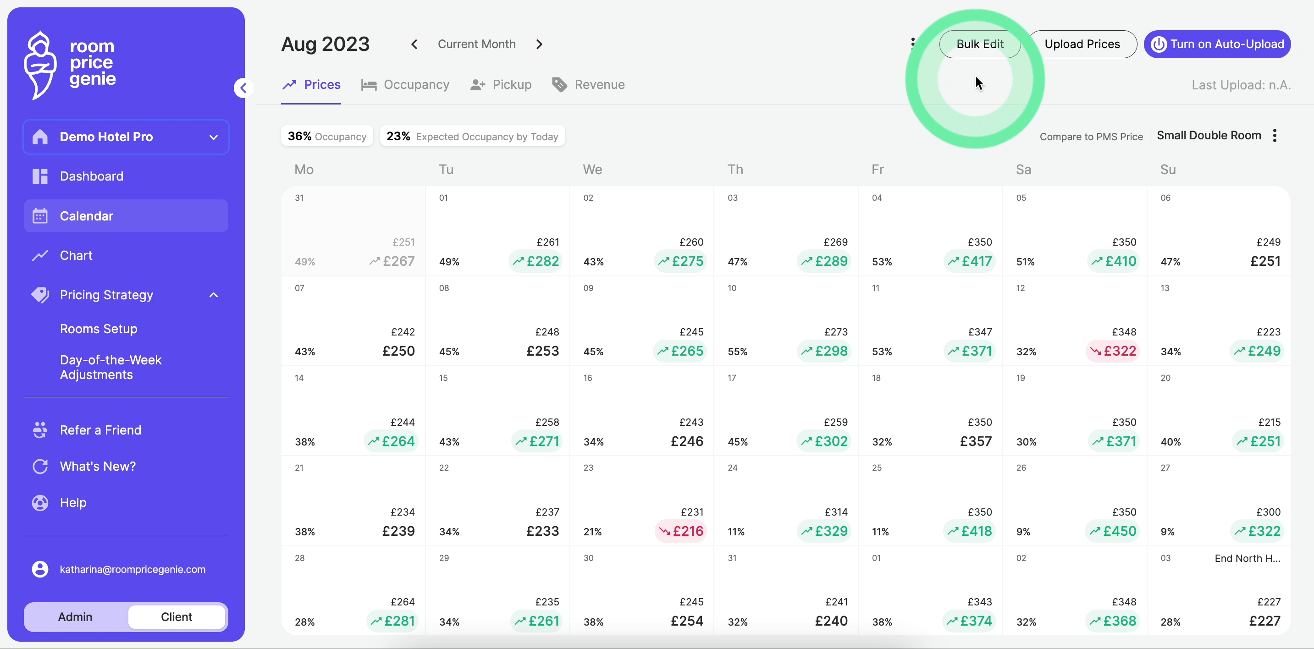
Task: Click the three-dot overflow menu button
Action: coord(912,44)
